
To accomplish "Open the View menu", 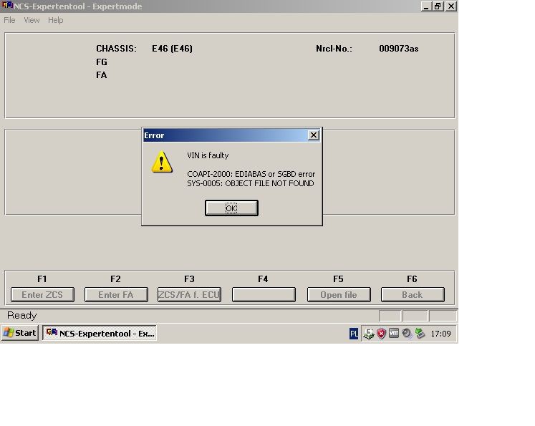I will pyautogui.click(x=32, y=20).
